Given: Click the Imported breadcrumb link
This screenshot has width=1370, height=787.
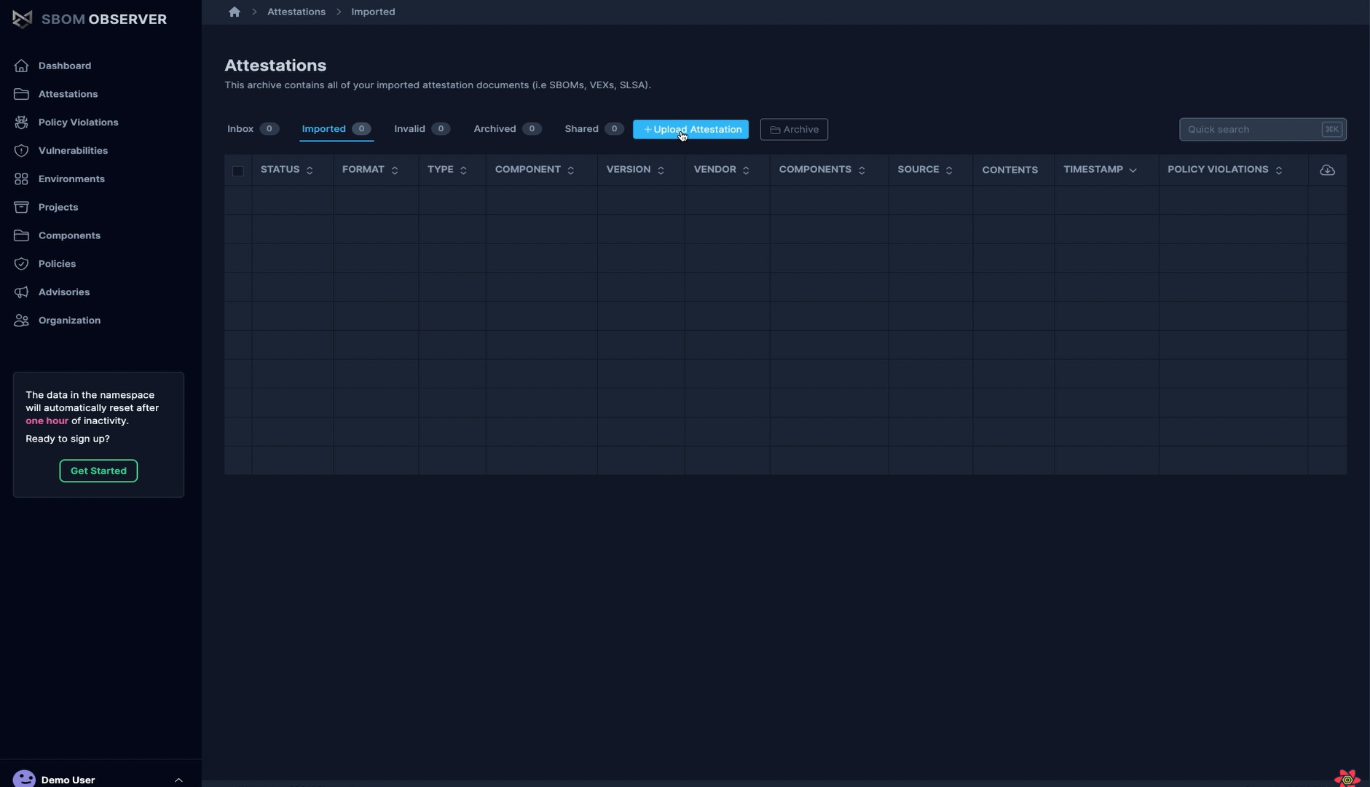Looking at the screenshot, I should pos(373,12).
